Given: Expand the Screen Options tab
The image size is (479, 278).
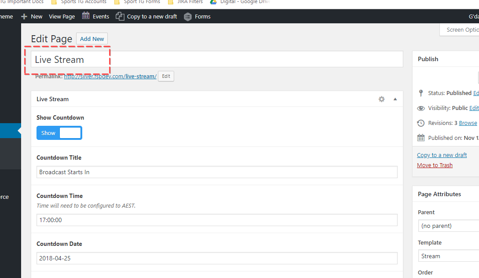Looking at the screenshot, I should [x=460, y=29].
